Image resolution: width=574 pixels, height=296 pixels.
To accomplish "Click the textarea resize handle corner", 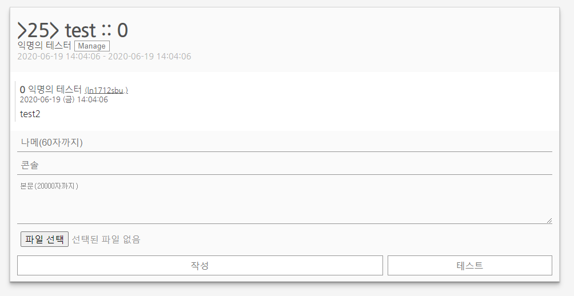I will [x=549, y=221].
